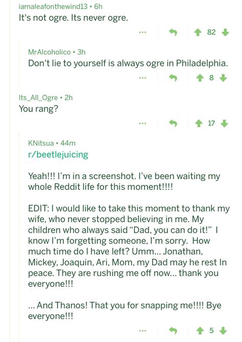Upvote MrAlcoholico's Philadelphia comment
Viewport: 242px width, 342px height.
pyautogui.click(x=200, y=78)
